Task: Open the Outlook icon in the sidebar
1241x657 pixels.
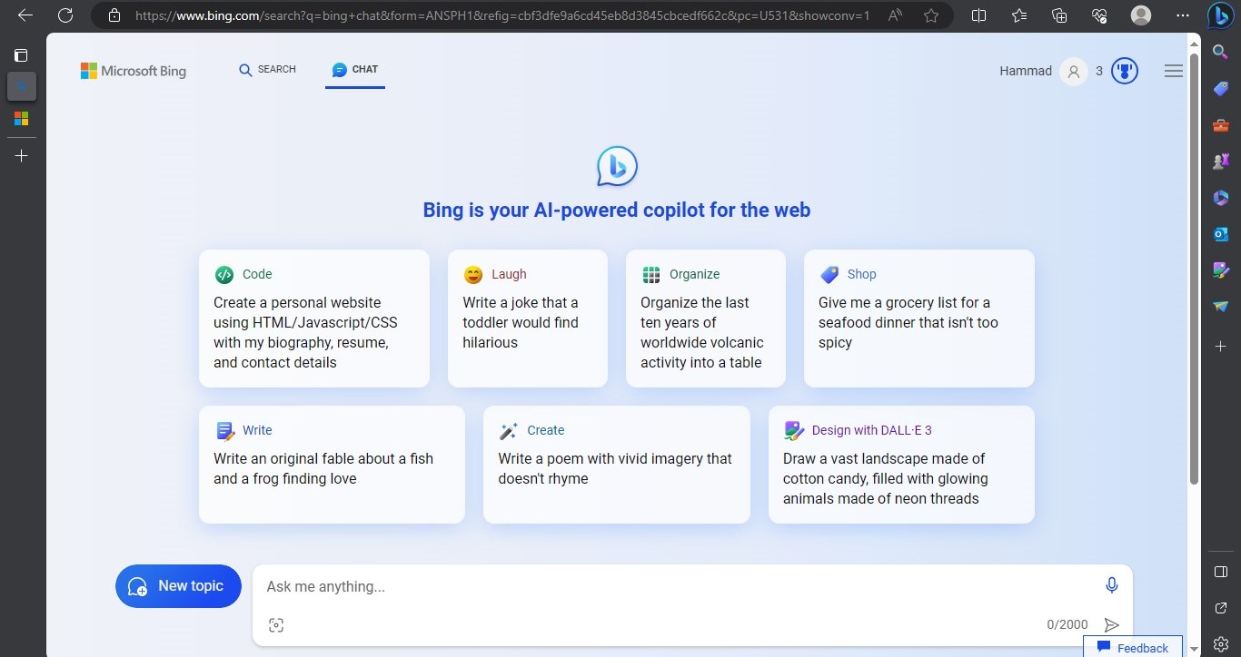Action: point(1221,234)
